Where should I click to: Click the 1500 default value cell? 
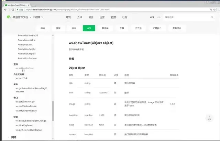tap(102, 115)
